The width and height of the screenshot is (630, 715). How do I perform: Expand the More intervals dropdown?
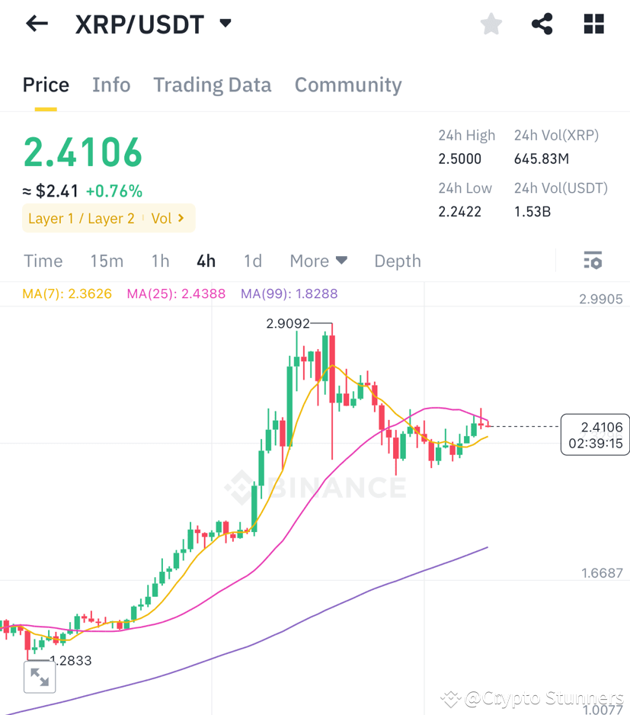[x=318, y=261]
